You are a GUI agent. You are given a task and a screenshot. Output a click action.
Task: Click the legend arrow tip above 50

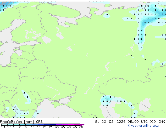click(83, 125)
